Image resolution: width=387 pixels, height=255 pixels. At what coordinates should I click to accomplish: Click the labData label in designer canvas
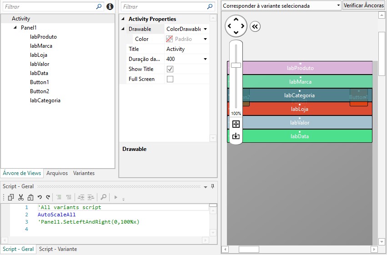click(x=300, y=136)
